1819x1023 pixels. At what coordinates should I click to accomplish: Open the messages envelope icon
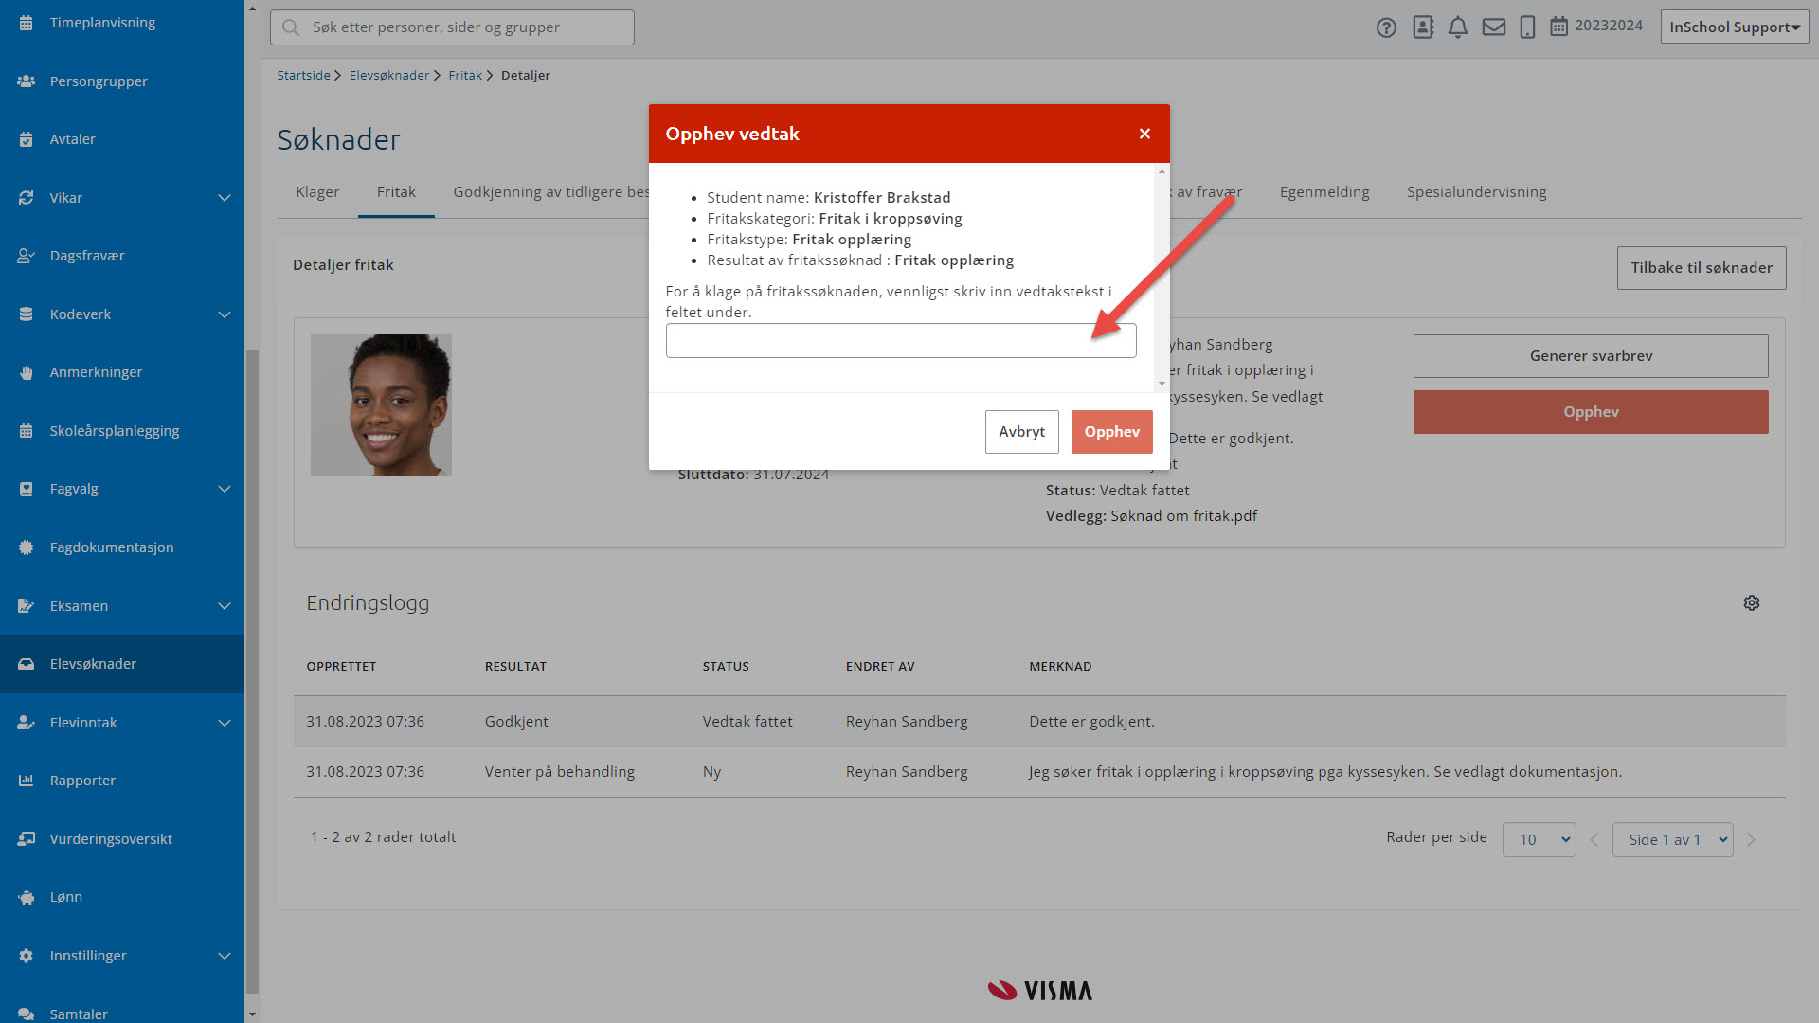tap(1494, 27)
